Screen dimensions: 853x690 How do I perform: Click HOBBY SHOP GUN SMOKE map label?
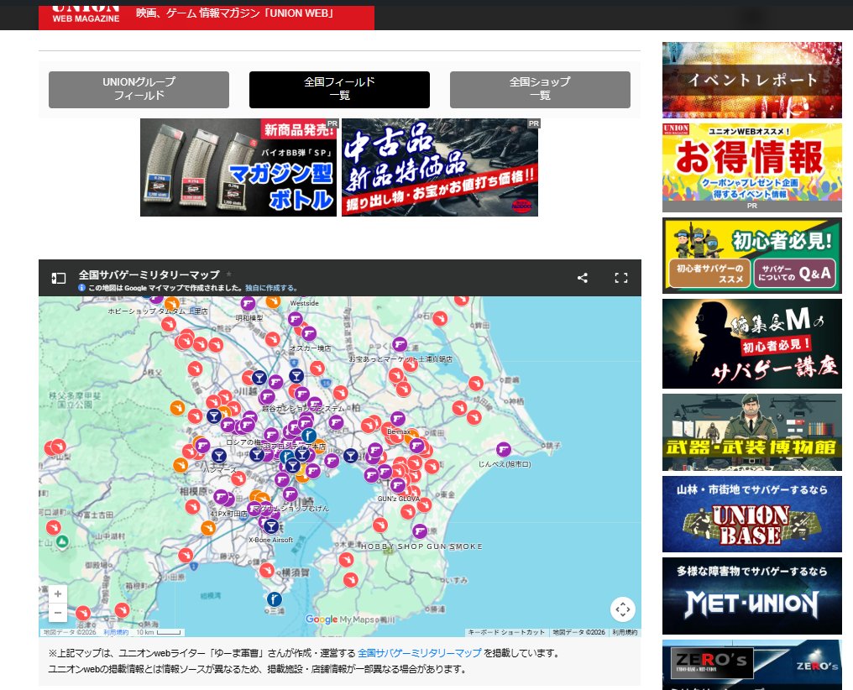click(421, 546)
